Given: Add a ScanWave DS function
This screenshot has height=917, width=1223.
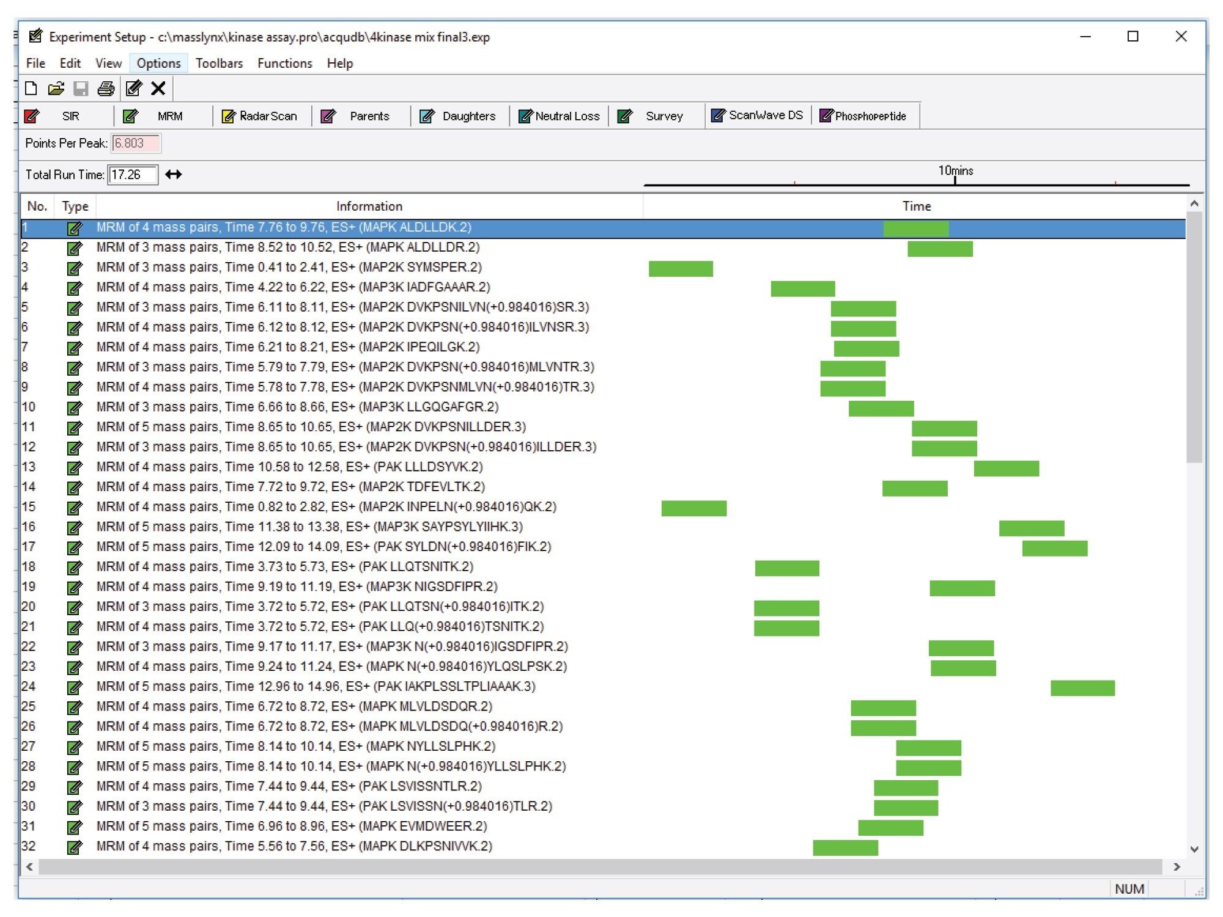Looking at the screenshot, I should tap(758, 115).
